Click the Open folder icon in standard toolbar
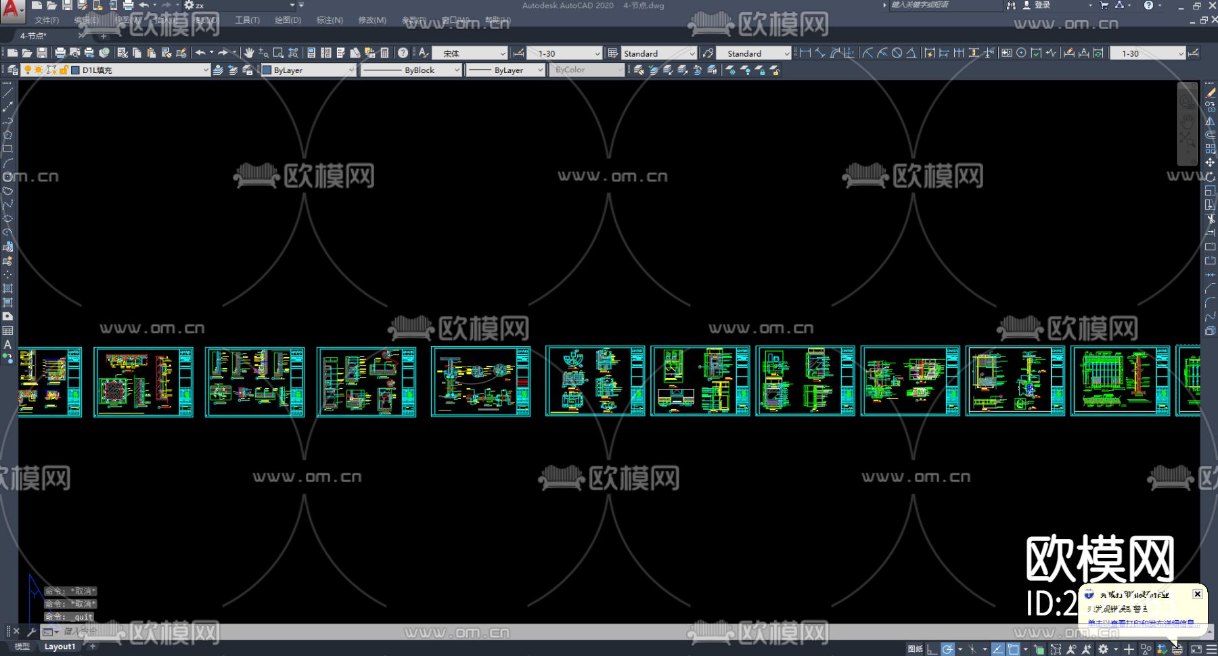 click(x=27, y=53)
